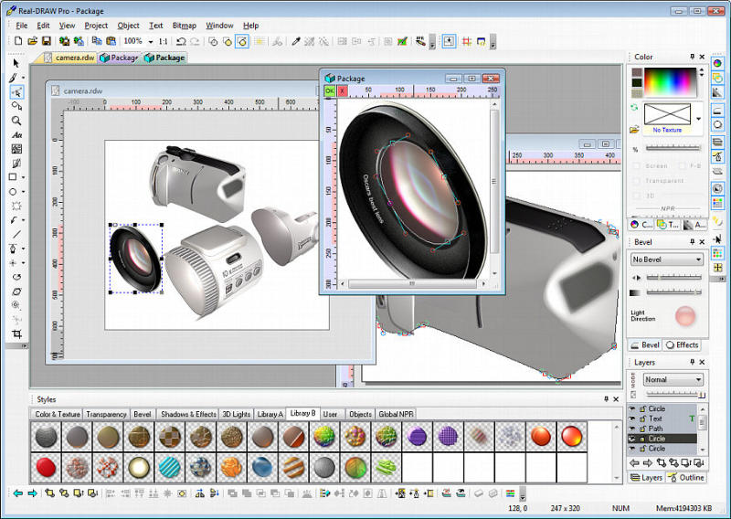This screenshot has height=519, width=731.
Task: Open the zoom percentage dropdown arrow
Action: click(x=151, y=42)
